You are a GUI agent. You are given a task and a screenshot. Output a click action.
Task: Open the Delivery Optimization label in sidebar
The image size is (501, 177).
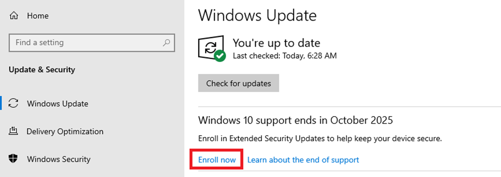point(65,131)
